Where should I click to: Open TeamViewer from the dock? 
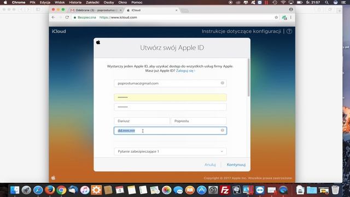pos(260,190)
